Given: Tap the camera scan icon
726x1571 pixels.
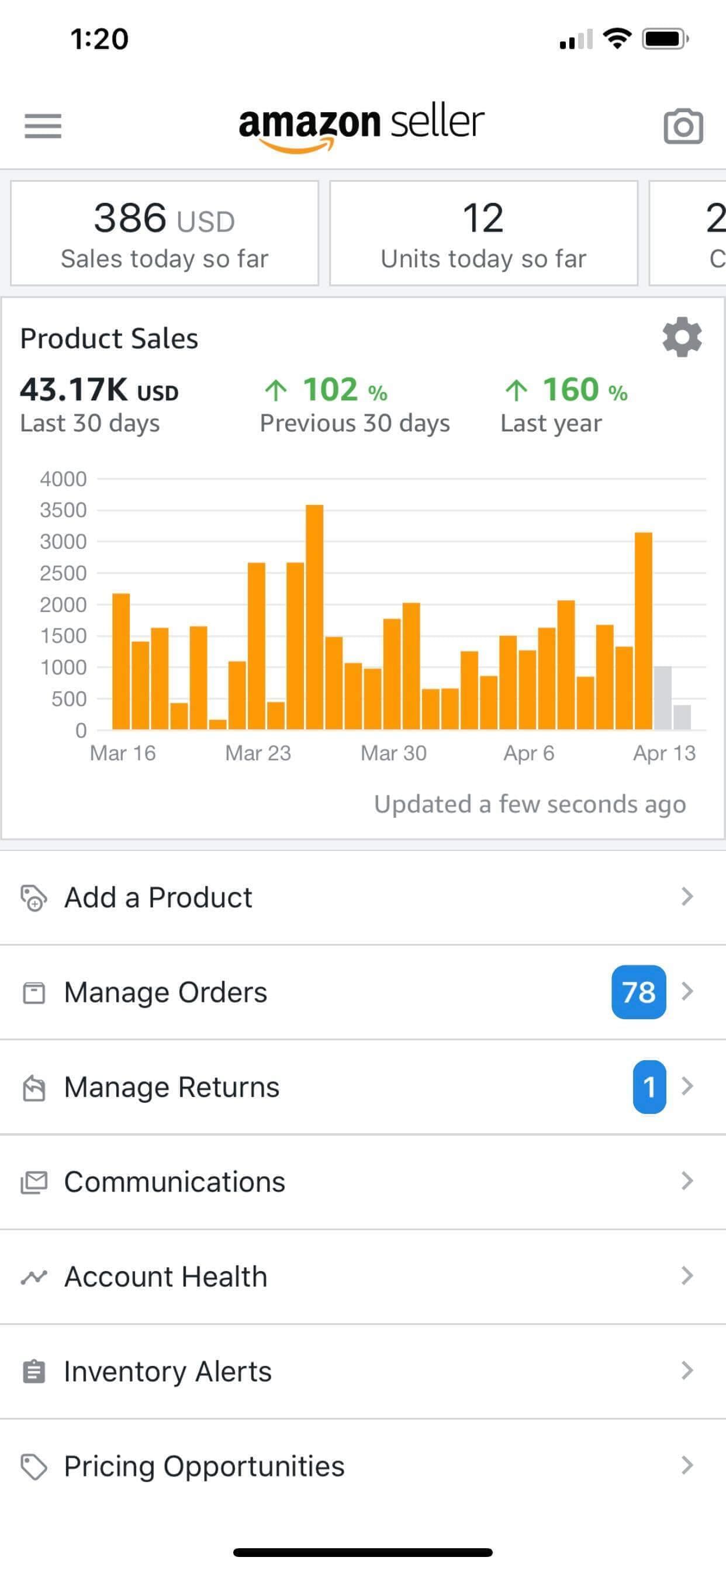Looking at the screenshot, I should coord(683,126).
